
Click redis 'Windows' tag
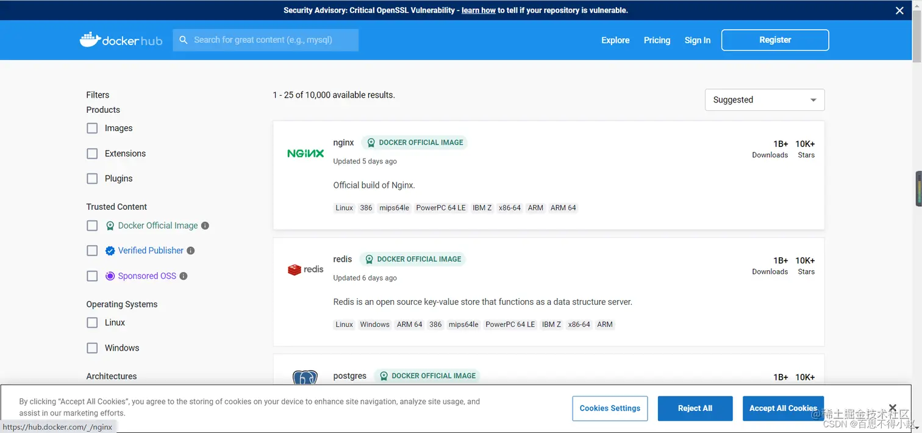click(x=374, y=324)
